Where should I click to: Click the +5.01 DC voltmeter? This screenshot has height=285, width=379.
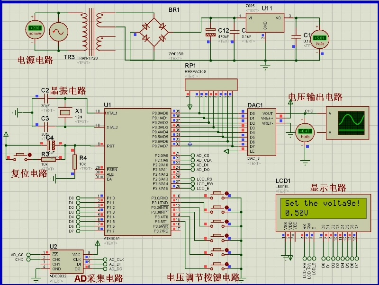click(x=319, y=39)
